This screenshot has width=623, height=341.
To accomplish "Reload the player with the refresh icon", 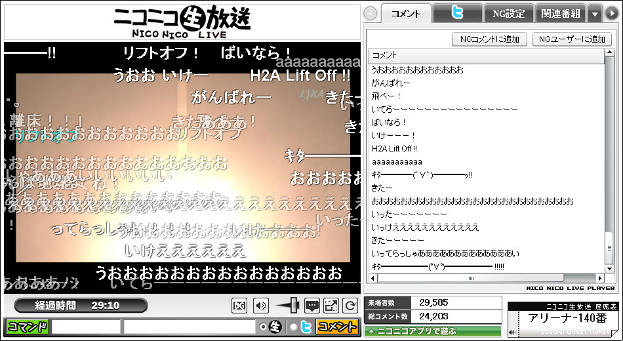I will 350,306.
